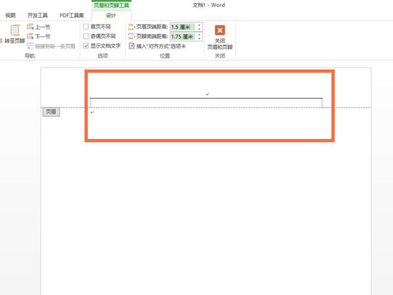Jump to previous section (上一节)
Viewport: 393px width, 295px height.
[39, 27]
